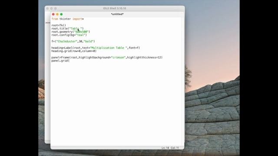Click the panel=Frame(...) line
The width and height of the screenshot is (278, 156).
tap(107, 58)
